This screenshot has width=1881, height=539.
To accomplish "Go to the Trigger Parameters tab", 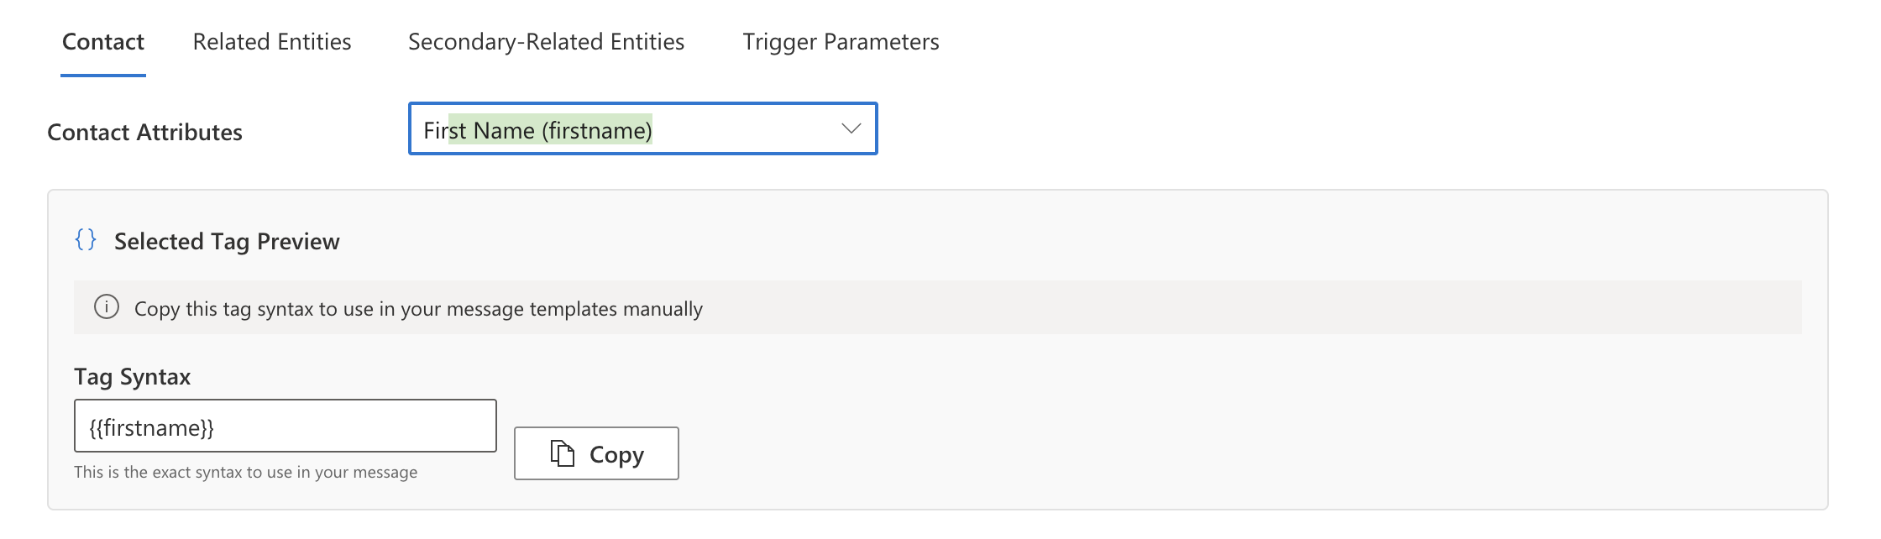I will pos(841,42).
